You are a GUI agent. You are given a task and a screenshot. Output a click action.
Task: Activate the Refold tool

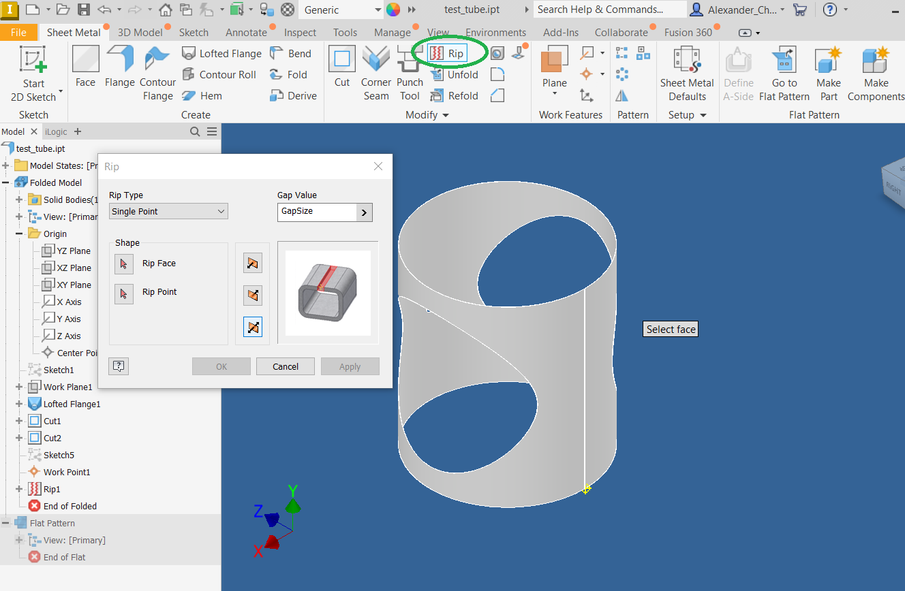click(454, 95)
